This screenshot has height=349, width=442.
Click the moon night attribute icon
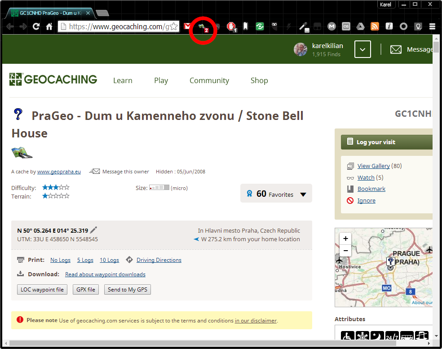click(x=377, y=336)
